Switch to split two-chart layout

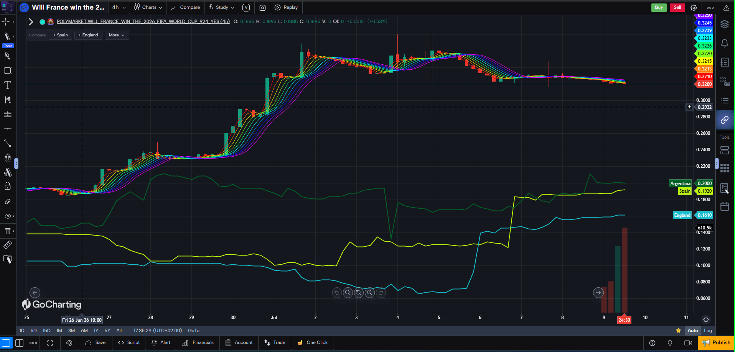pos(19,343)
